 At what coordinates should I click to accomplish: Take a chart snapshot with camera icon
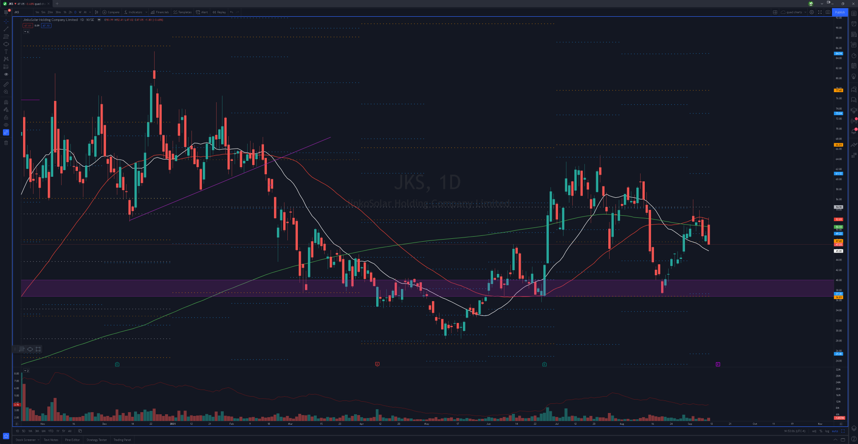point(828,12)
